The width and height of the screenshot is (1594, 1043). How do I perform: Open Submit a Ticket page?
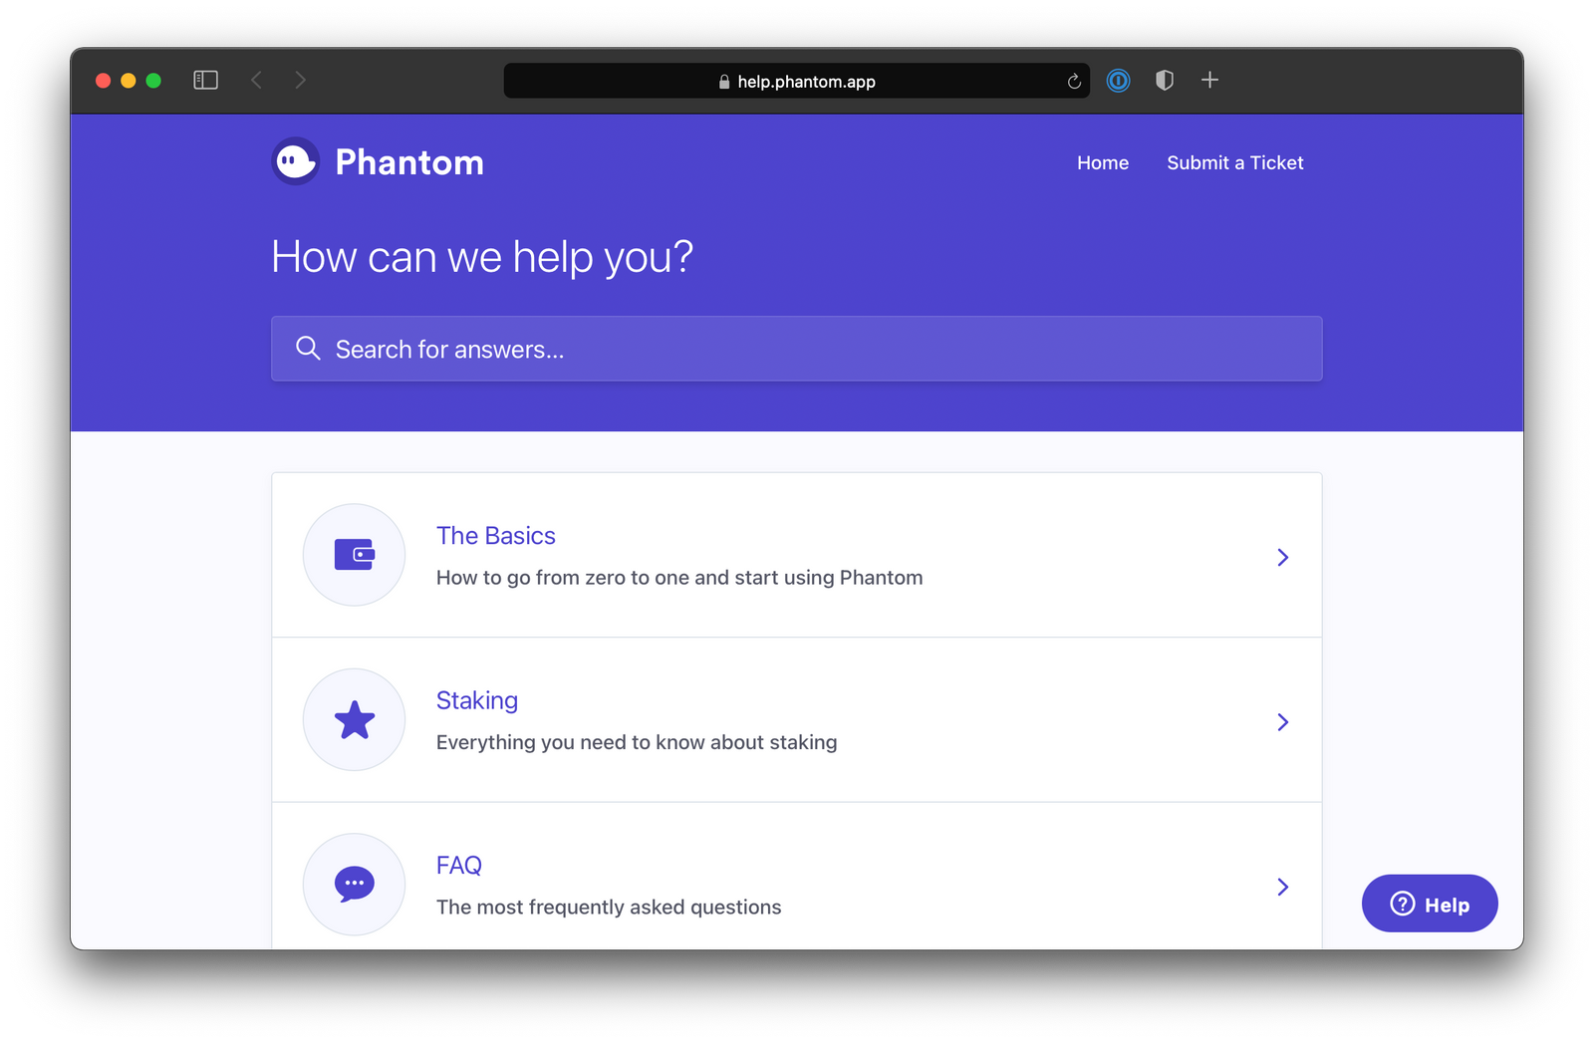pos(1234,162)
